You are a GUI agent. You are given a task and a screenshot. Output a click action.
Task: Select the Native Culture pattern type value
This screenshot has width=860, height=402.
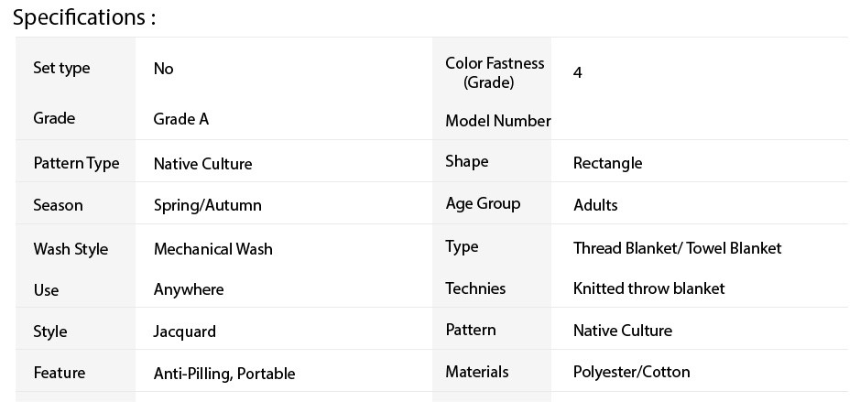(203, 164)
